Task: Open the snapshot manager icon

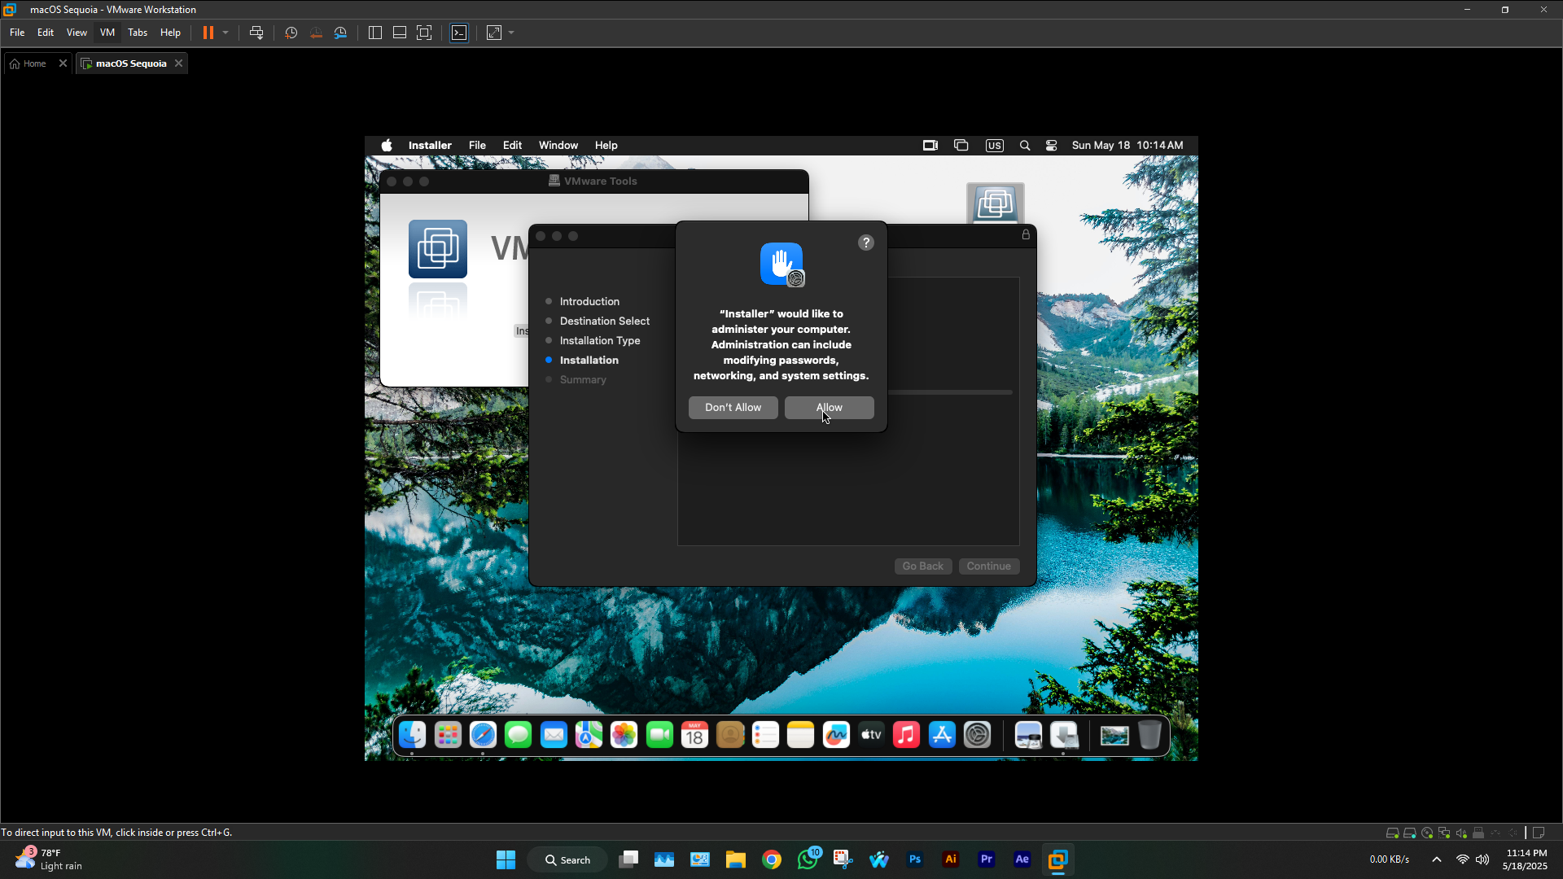Action: point(340,33)
